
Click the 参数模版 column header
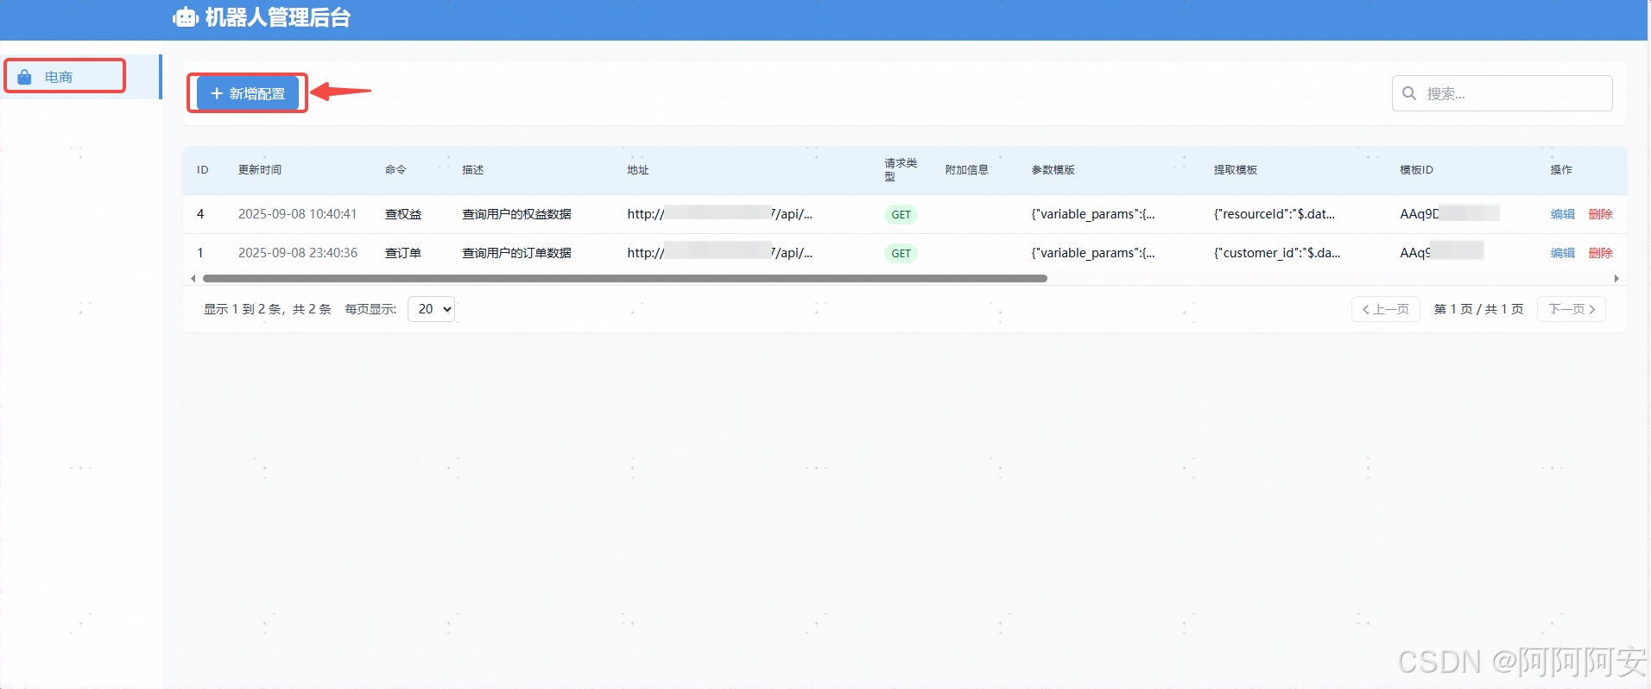click(1053, 170)
